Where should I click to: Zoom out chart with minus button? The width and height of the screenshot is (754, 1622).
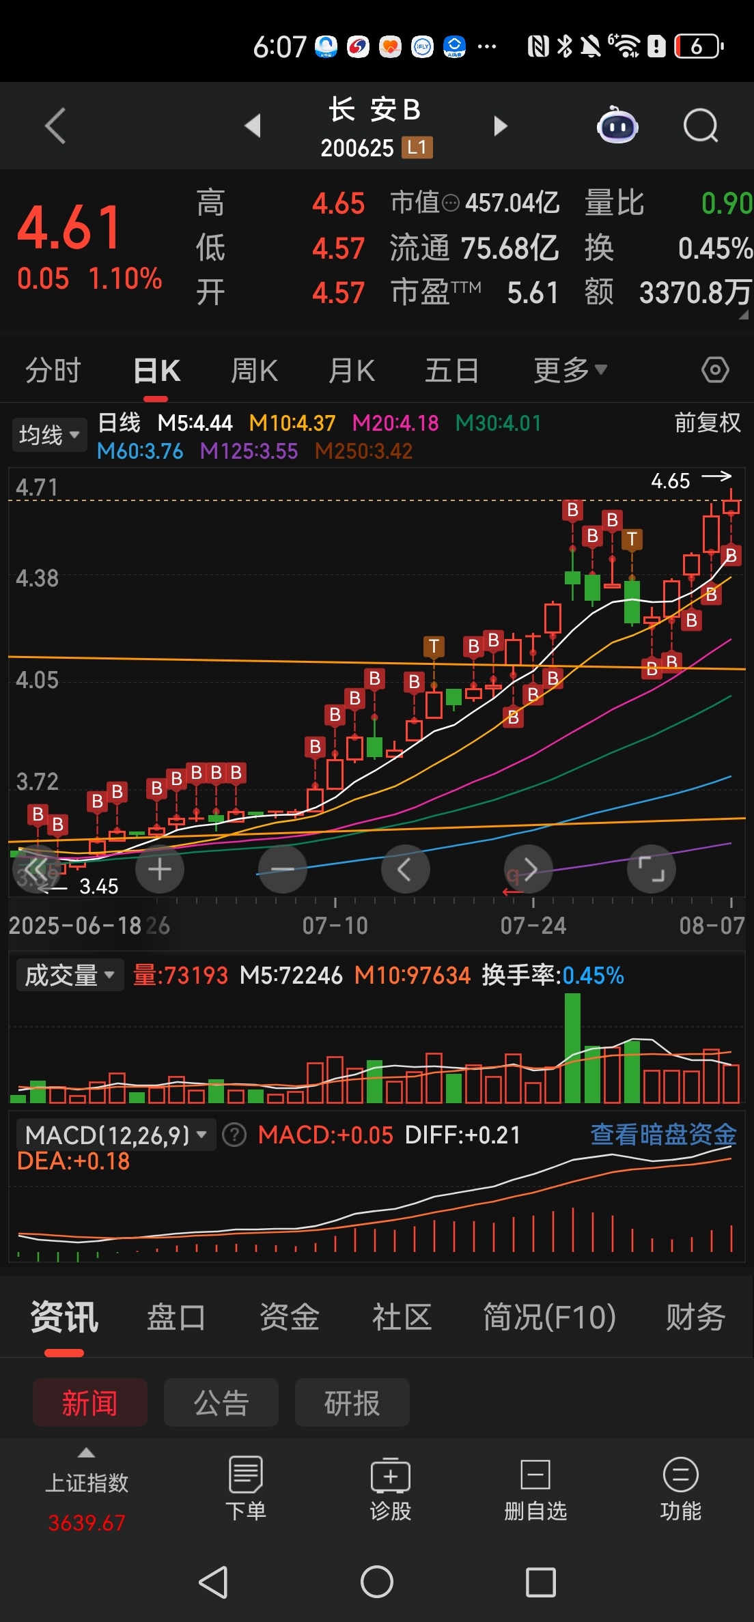click(283, 869)
